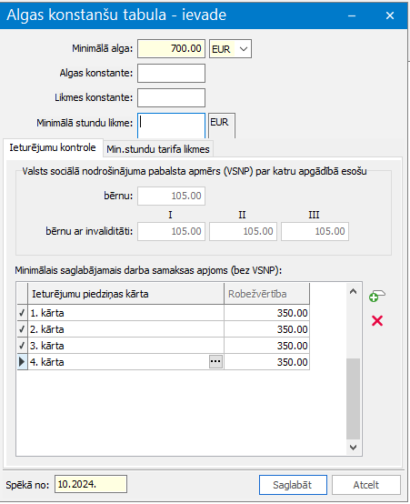This screenshot has width=410, height=504.
Task: Delete row with the red X icon
Action: 377,320
